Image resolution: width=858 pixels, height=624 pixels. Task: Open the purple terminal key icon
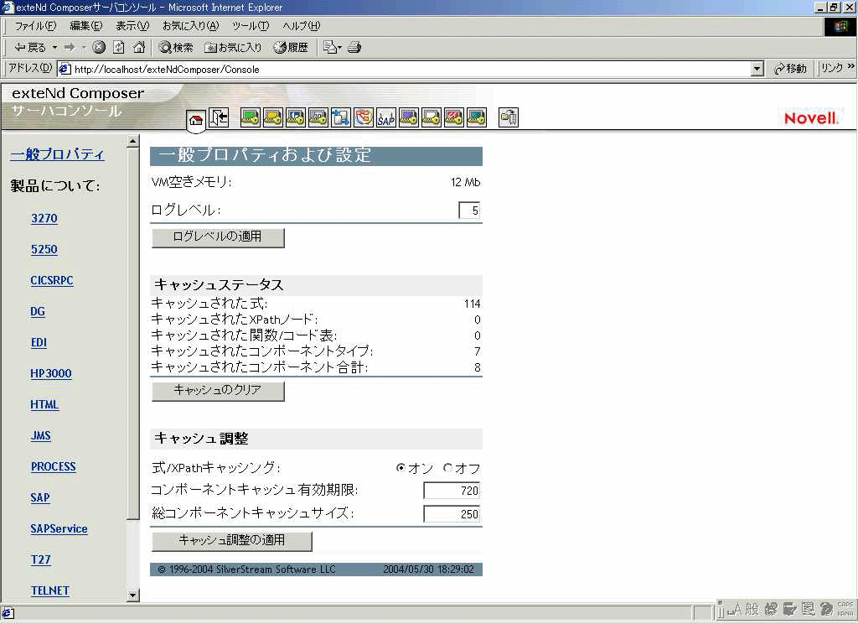pos(409,117)
